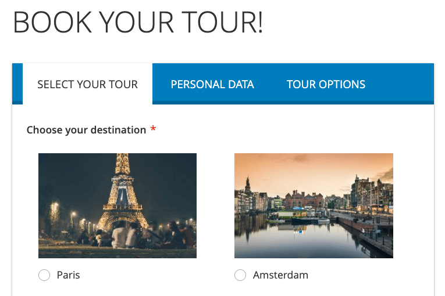445x296 pixels.
Task: Choose the Amsterdam radio button
Action: [240, 275]
